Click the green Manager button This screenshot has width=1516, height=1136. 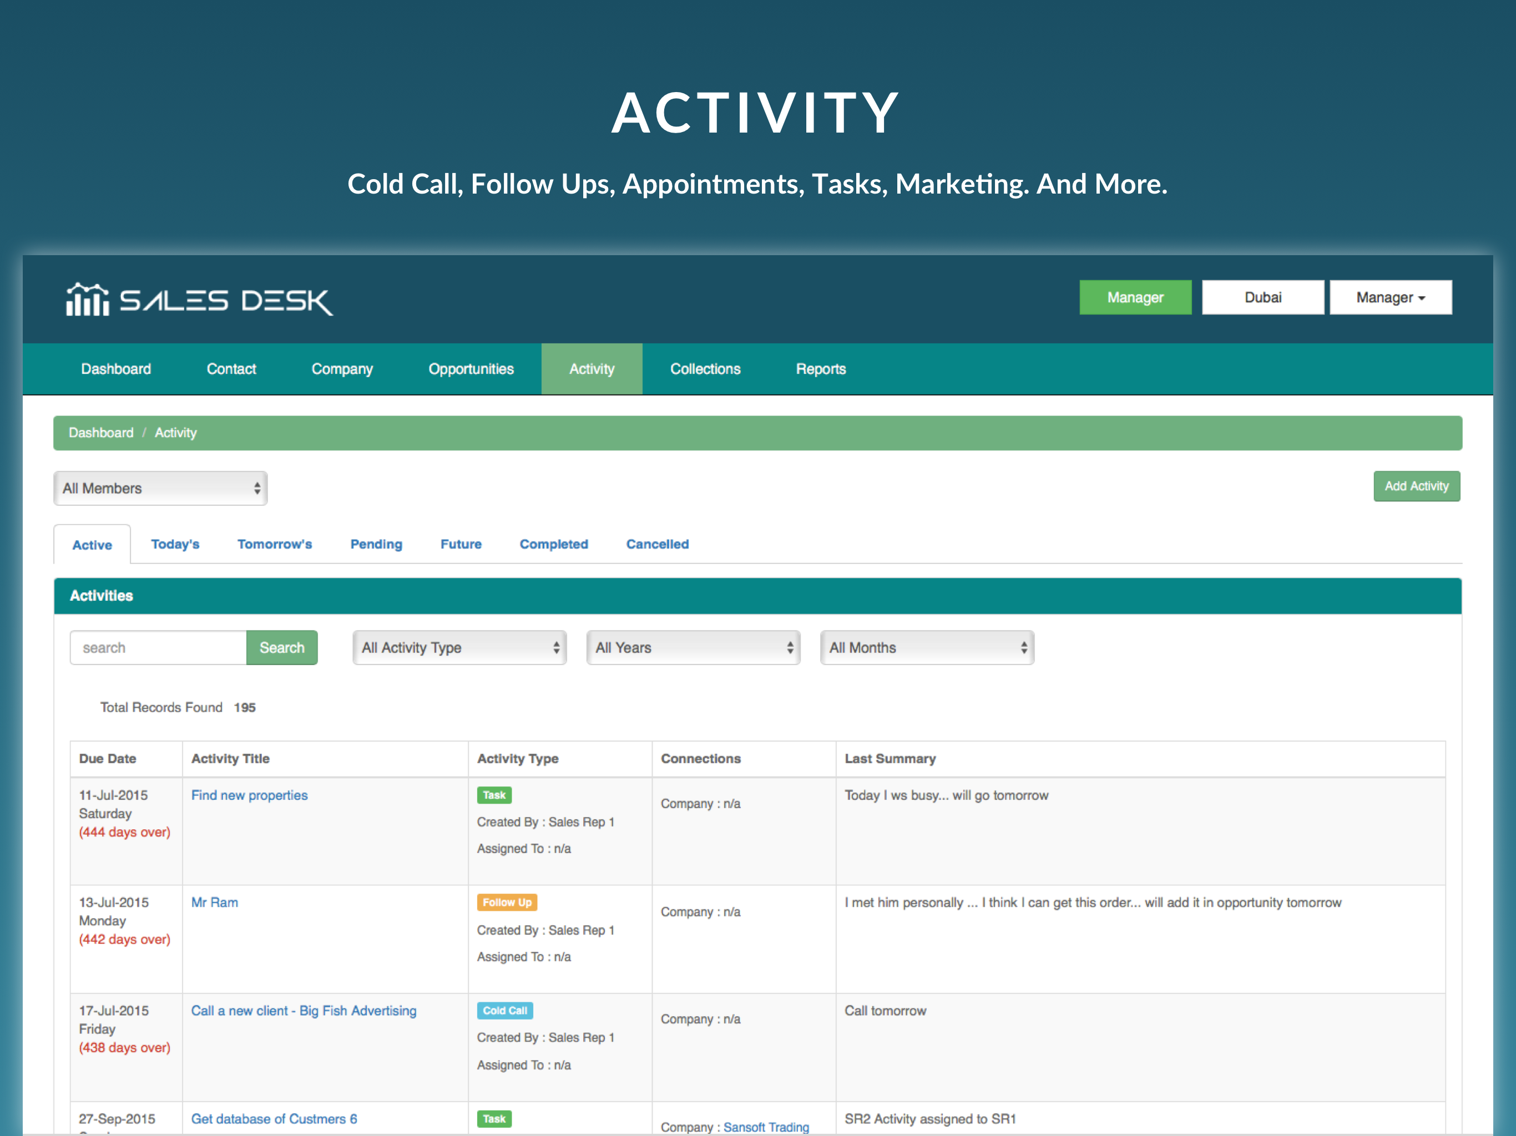(1135, 297)
